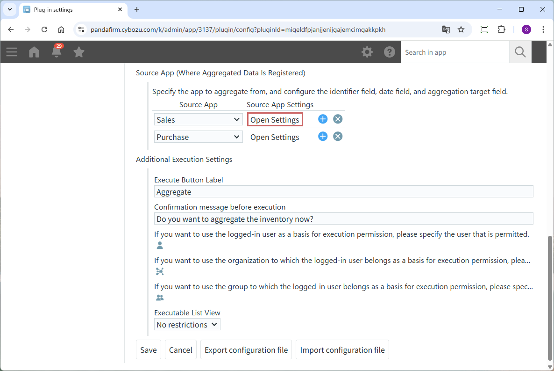Switch to the Plug-in settings browser tab
554x371 pixels.
point(70,9)
